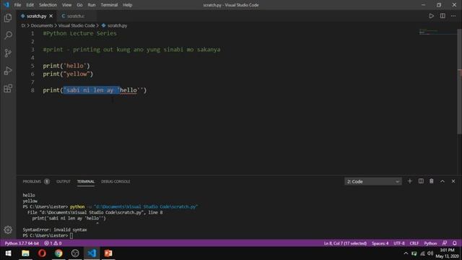Change line endings via 'CRLF'

(x=414, y=243)
